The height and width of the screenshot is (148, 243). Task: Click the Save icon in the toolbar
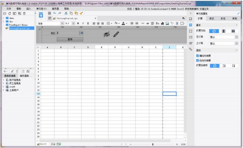(x=49, y=13)
